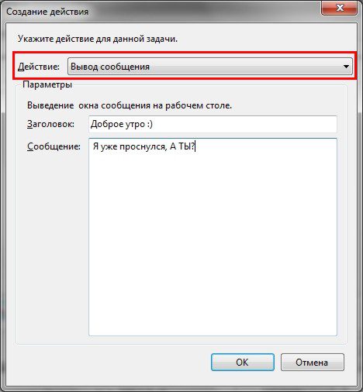Expand the Действие dropdown arrow
The height and width of the screenshot is (392, 363).
click(346, 67)
